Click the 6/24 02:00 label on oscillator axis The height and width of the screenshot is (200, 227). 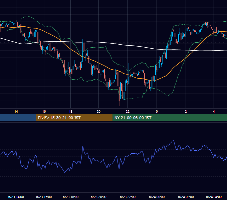186,197
